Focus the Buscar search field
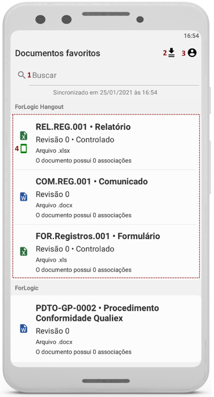 [x=114, y=75]
